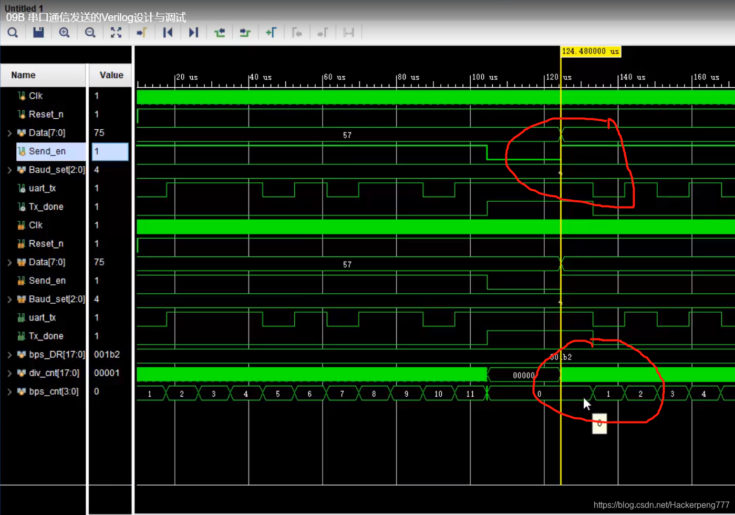
Task: Go to next transition
Action: pyautogui.click(x=245, y=33)
